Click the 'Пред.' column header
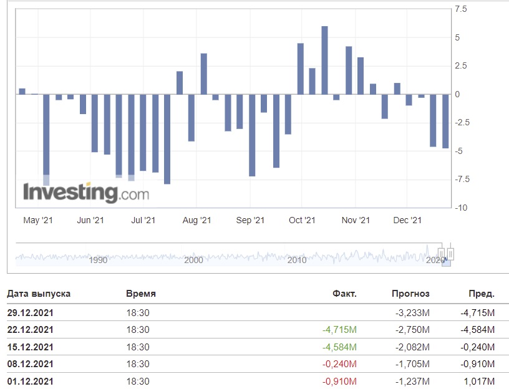The width and height of the screenshot is (509, 389). tap(481, 293)
